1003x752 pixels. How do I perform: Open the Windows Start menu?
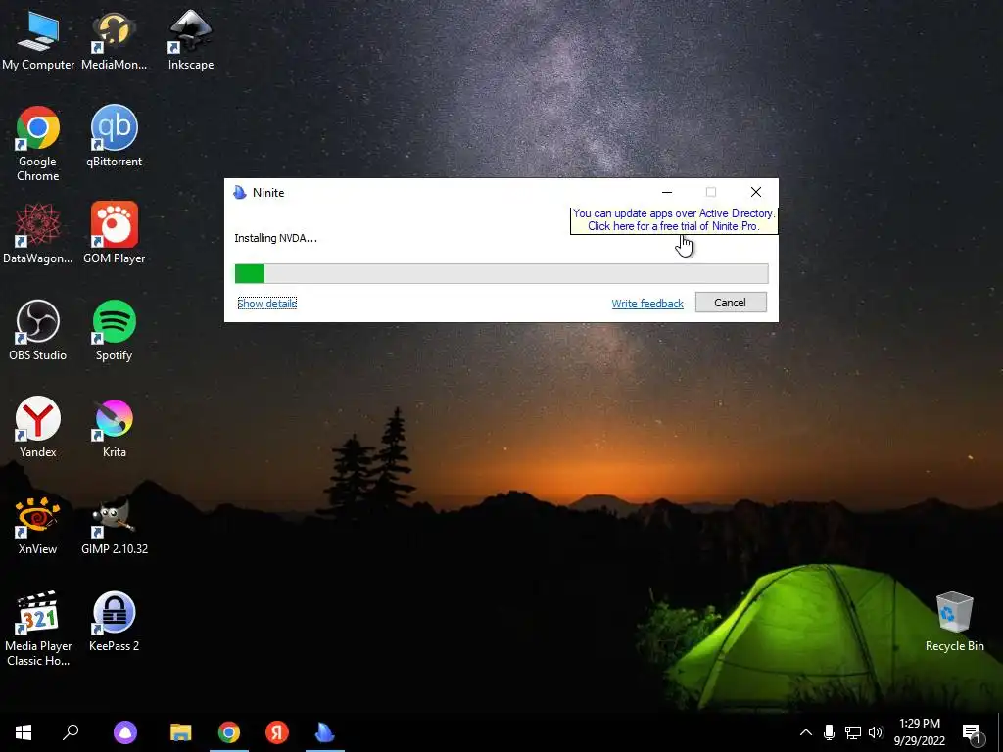[24, 732]
